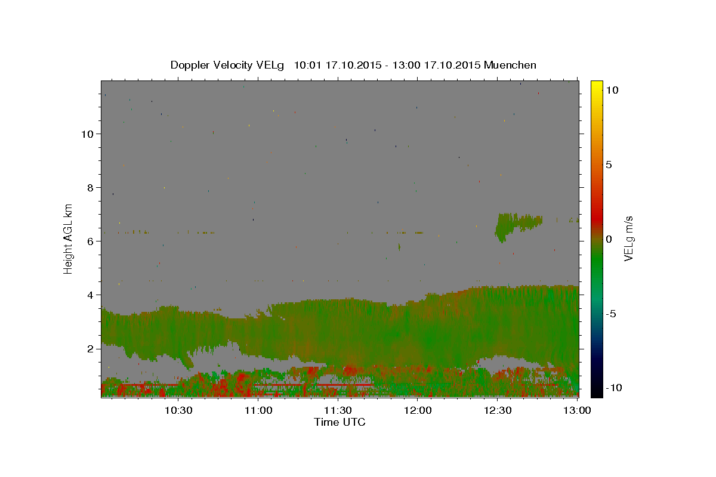The image size is (716, 477).
Task: Click the 12:00 time tick label
Action: click(418, 410)
